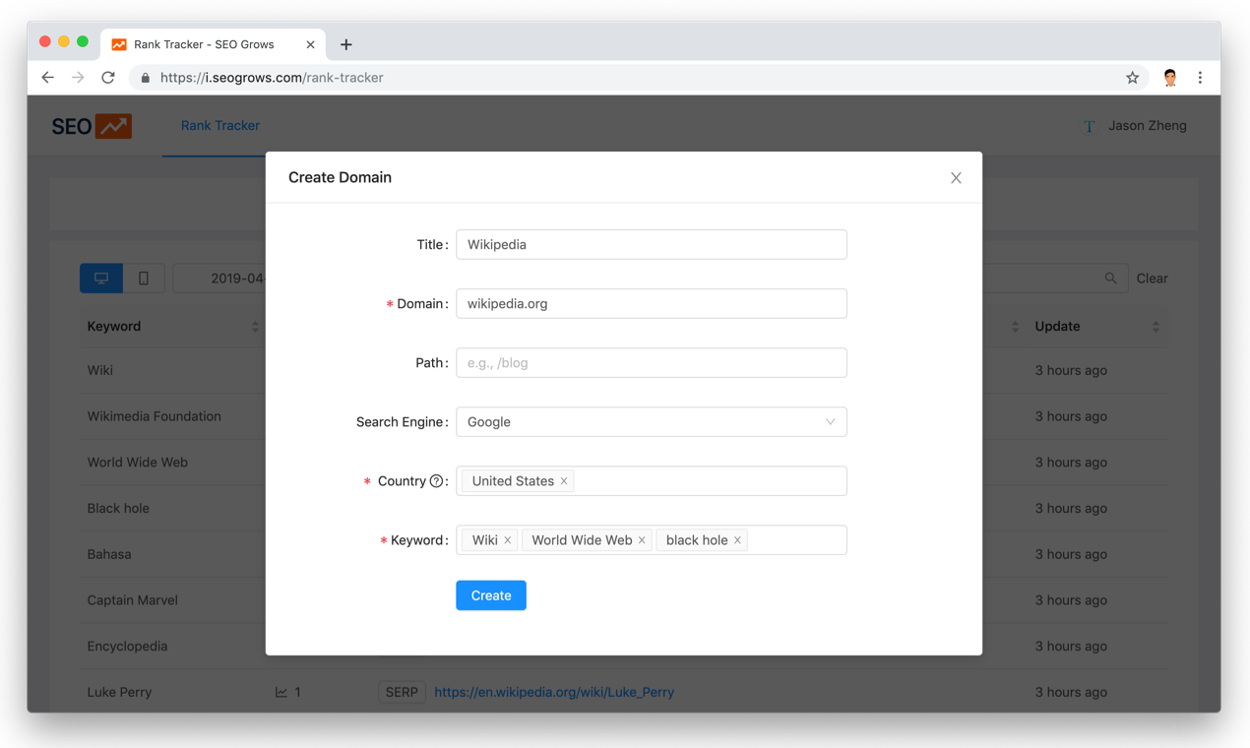Switch to desktop device view
Image resolution: width=1250 pixels, height=748 pixels.
click(101, 279)
